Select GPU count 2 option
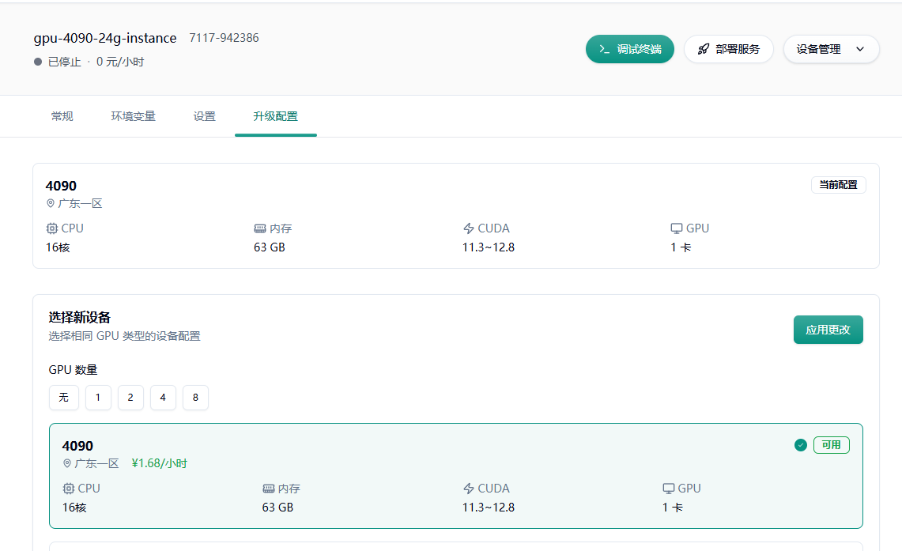 [130, 398]
